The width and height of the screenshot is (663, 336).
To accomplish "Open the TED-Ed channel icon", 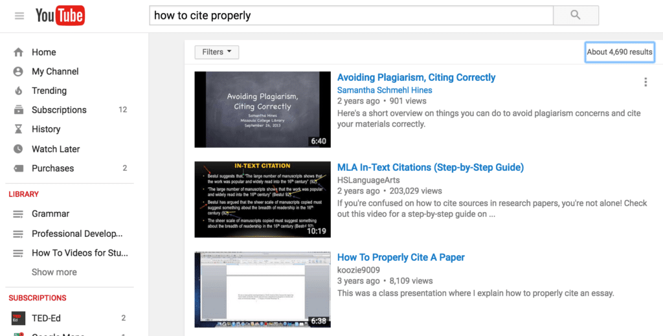I will pos(19,318).
